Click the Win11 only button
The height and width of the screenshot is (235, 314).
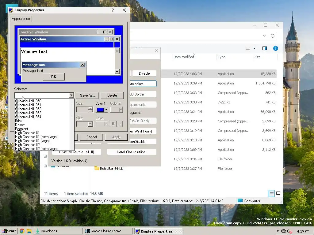(143, 131)
